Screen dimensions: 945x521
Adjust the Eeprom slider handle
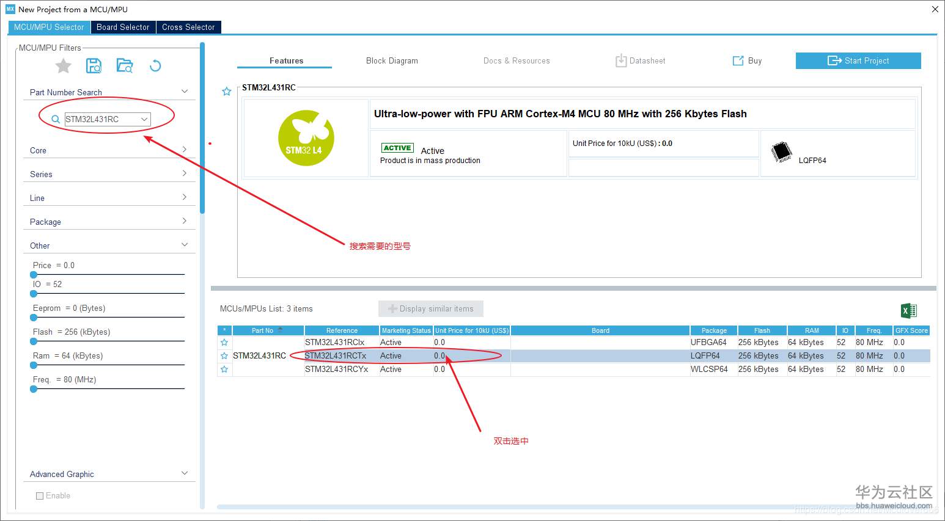pyautogui.click(x=34, y=318)
